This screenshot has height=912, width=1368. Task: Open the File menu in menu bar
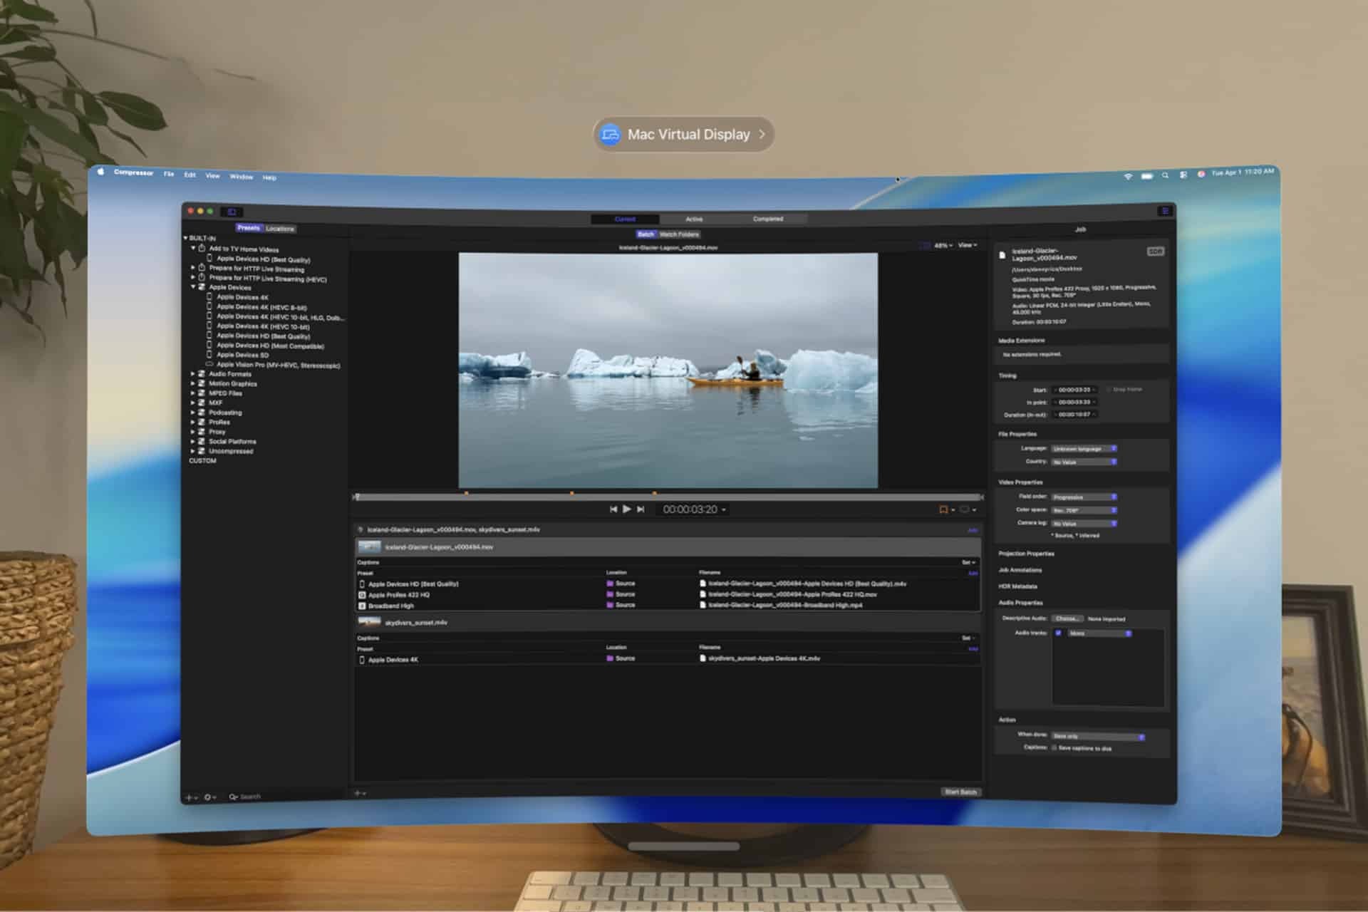point(169,174)
